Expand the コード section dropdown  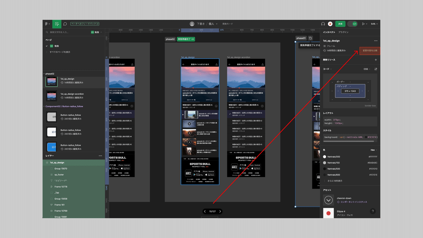(327, 69)
